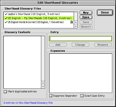116x107 pixels.
Task: Click inside the Entry text field
Action: tap(80, 39)
